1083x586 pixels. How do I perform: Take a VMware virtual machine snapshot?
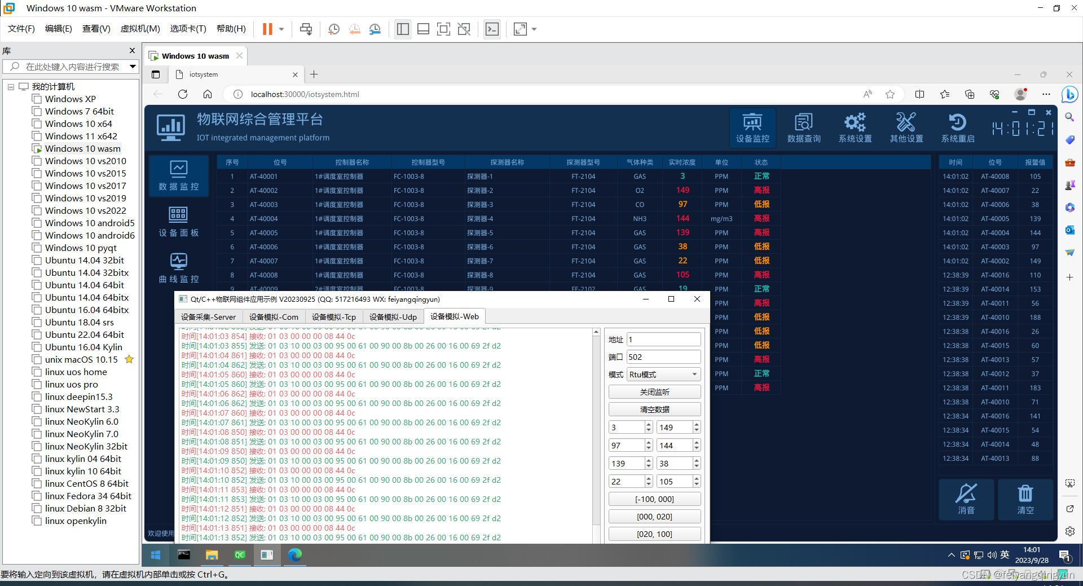click(x=333, y=29)
